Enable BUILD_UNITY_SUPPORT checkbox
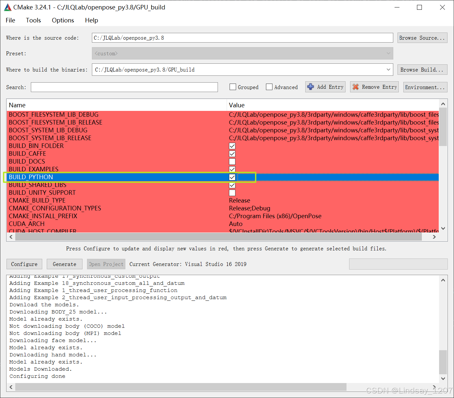 tap(232, 193)
